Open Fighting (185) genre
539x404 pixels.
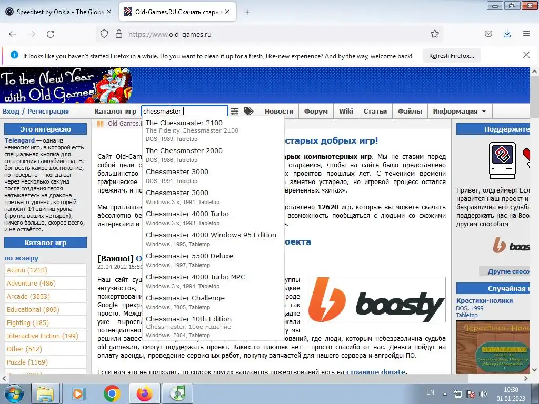pos(27,322)
